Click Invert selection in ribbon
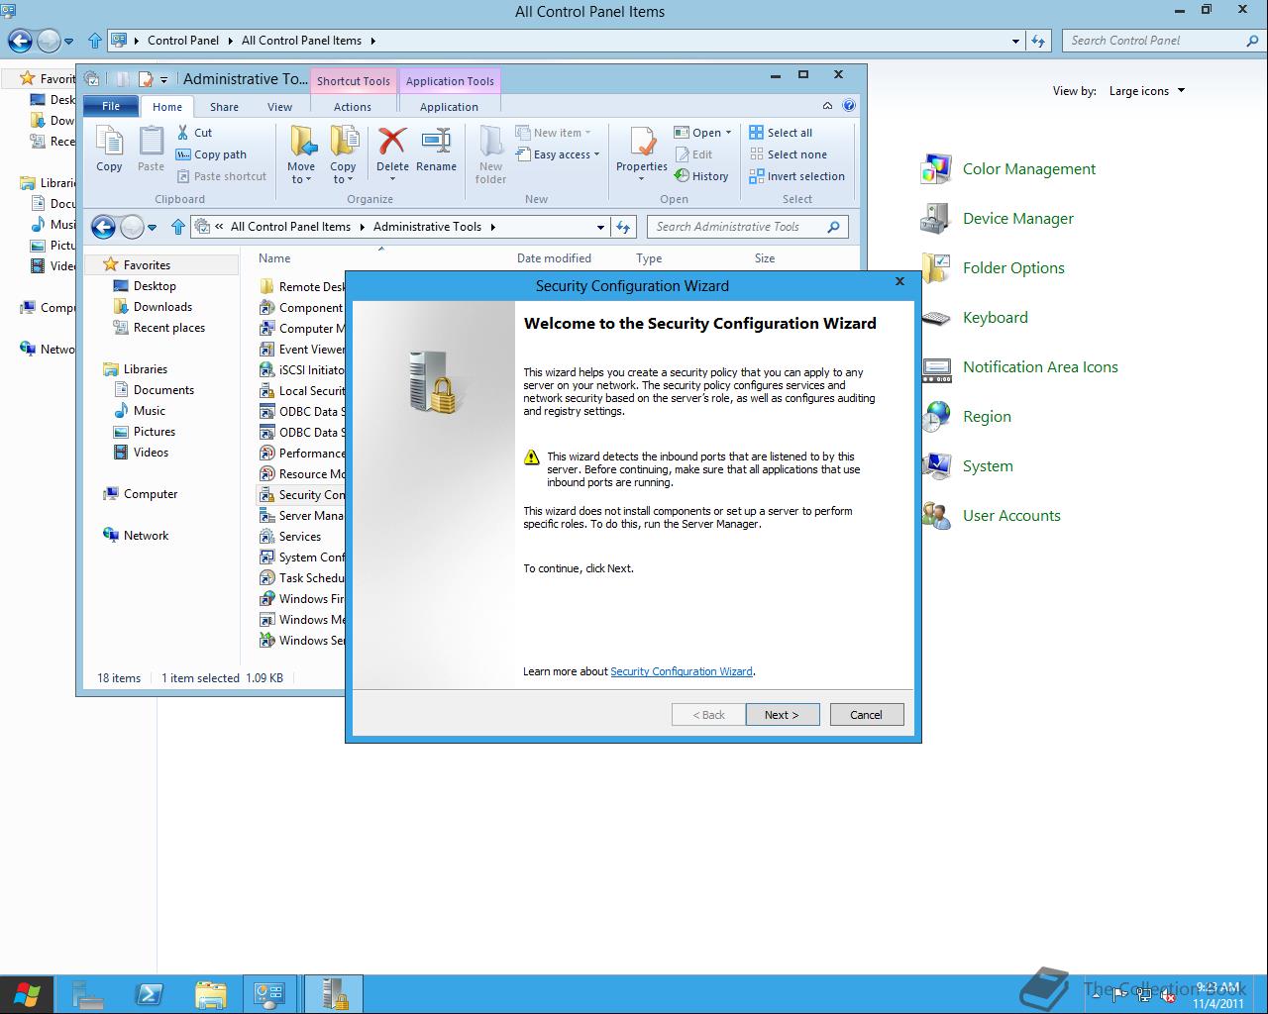The height and width of the screenshot is (1014, 1268). (797, 176)
